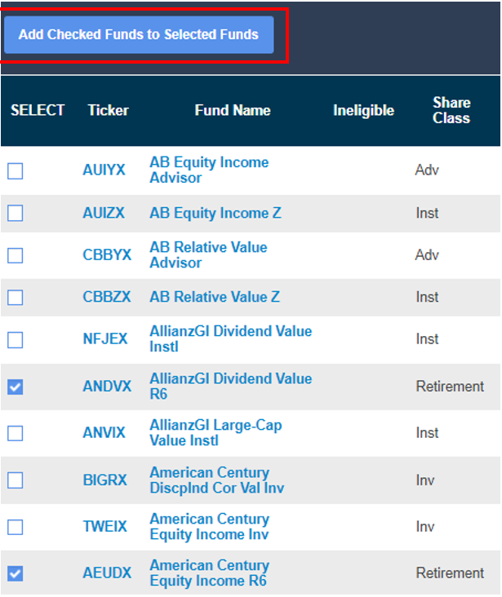Click the Inst share class for CBBZX
The image size is (502, 597).
[427, 297]
